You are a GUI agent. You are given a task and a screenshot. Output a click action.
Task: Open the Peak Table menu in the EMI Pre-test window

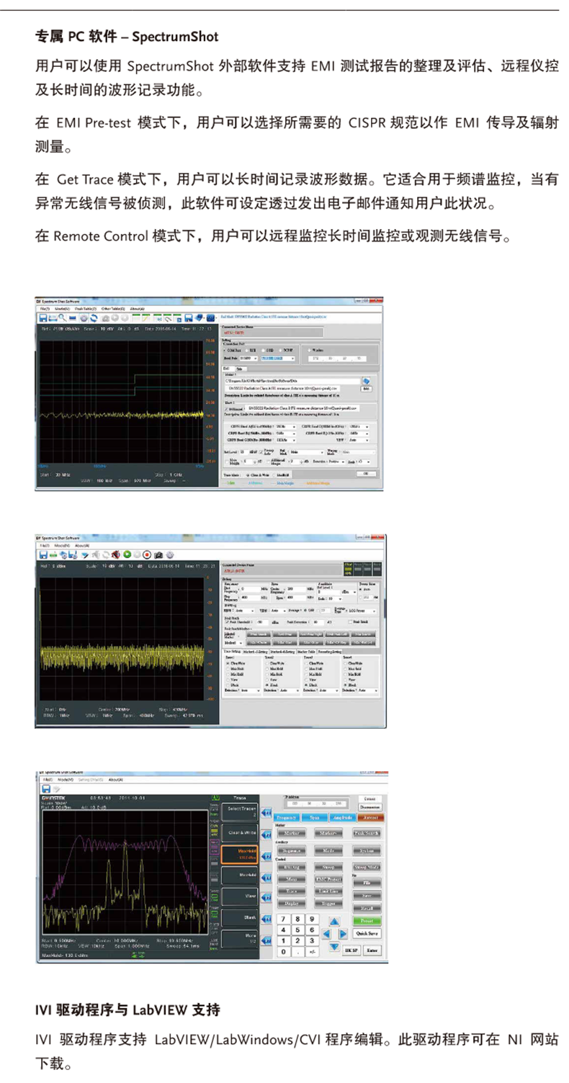(x=84, y=307)
